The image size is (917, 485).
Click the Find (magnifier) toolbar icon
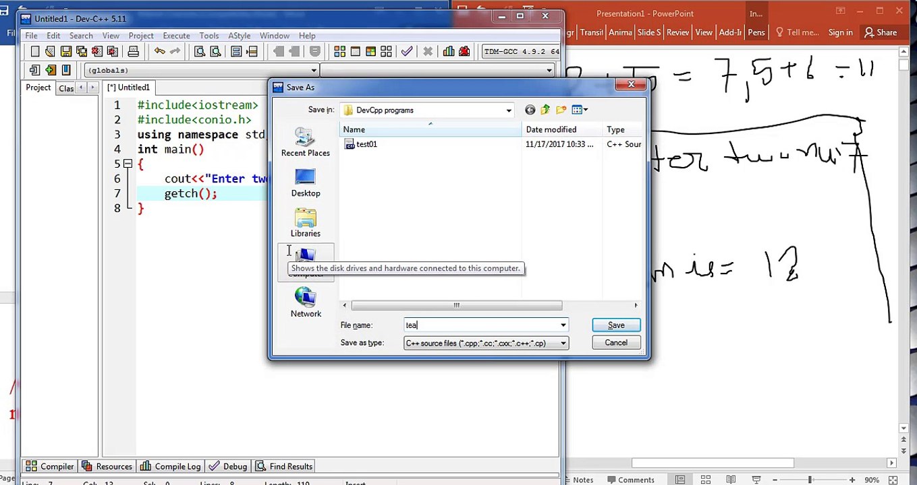(x=200, y=51)
